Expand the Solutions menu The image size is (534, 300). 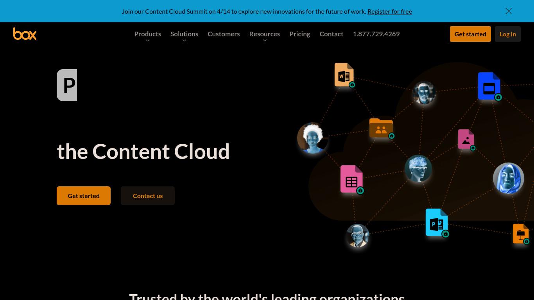184,34
